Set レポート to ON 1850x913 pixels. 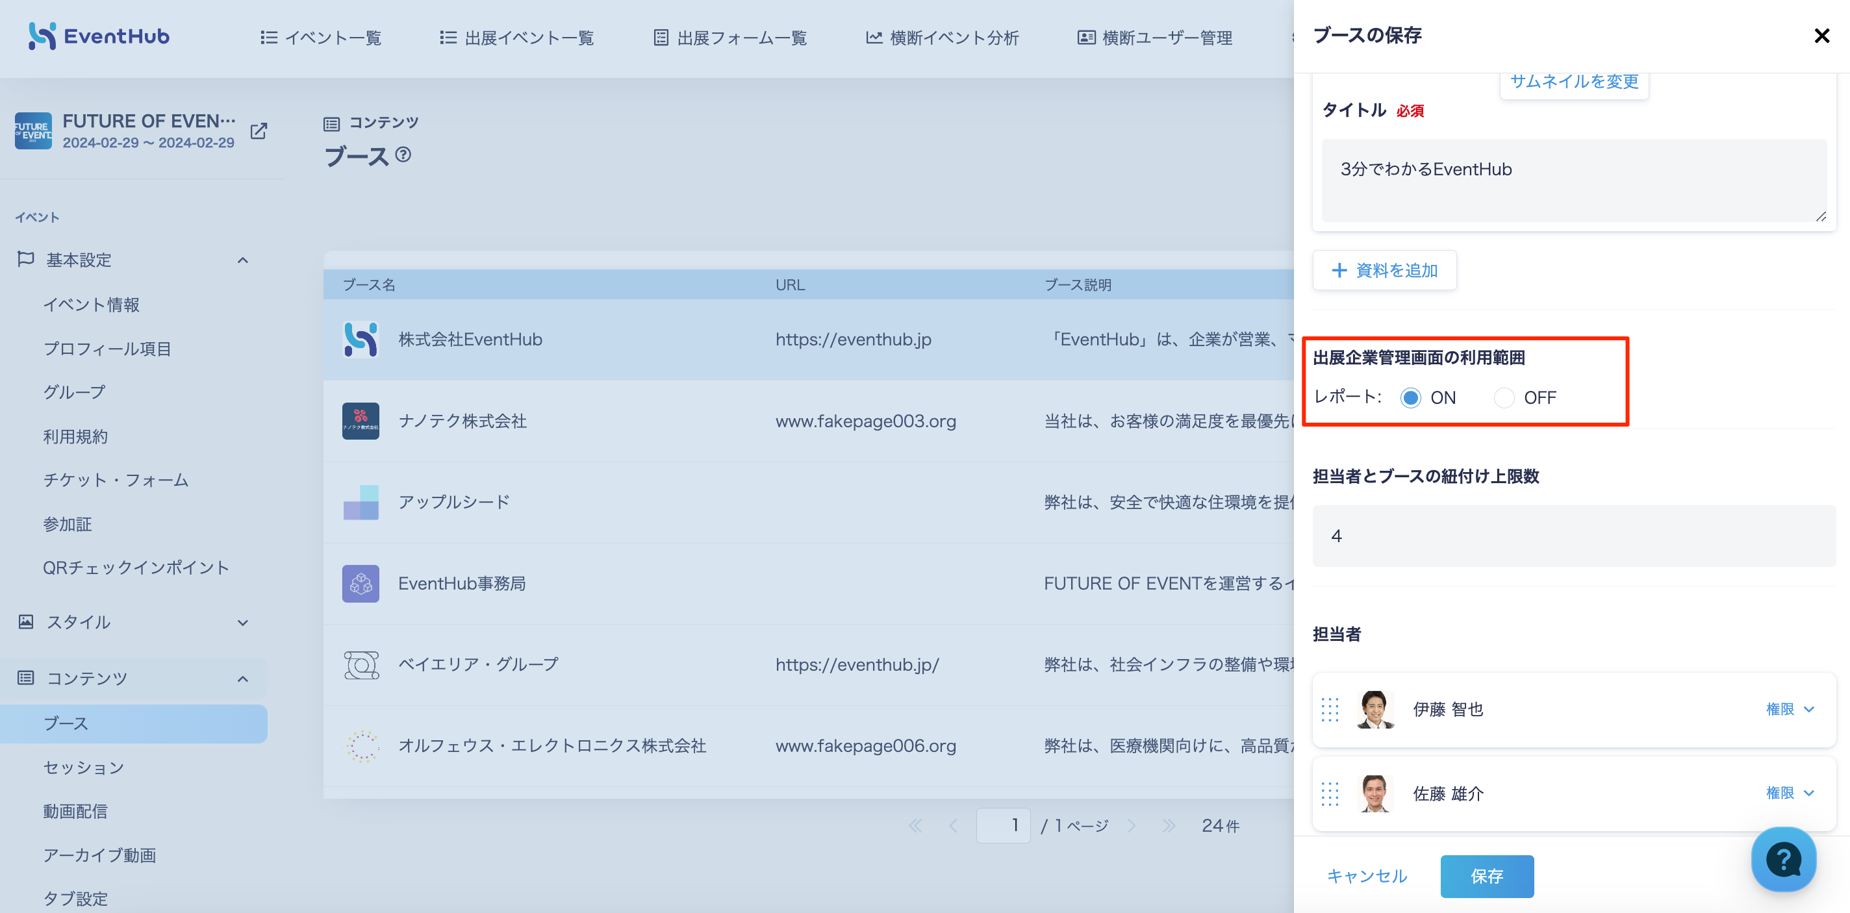tap(1410, 397)
